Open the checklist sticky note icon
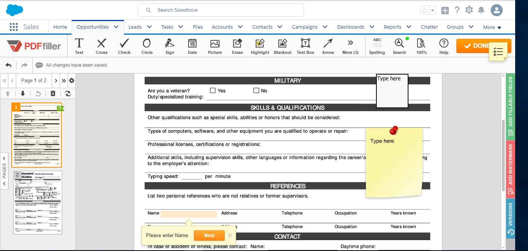This screenshot has height=251, width=528. (x=498, y=52)
